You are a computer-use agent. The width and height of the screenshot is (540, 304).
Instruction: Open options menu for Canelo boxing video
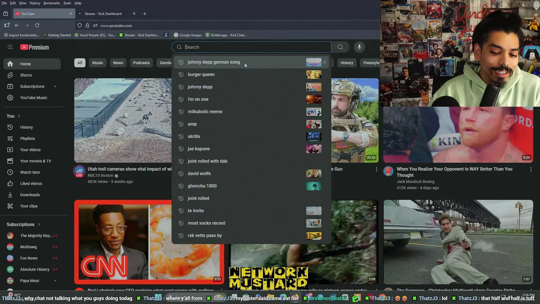pos(531,169)
